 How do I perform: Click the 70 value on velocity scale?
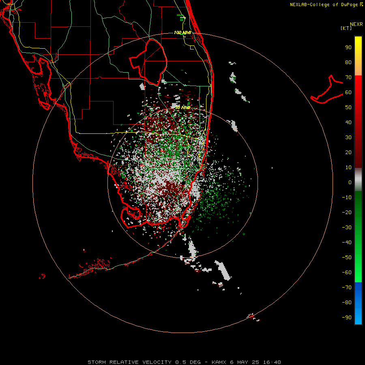point(348,77)
